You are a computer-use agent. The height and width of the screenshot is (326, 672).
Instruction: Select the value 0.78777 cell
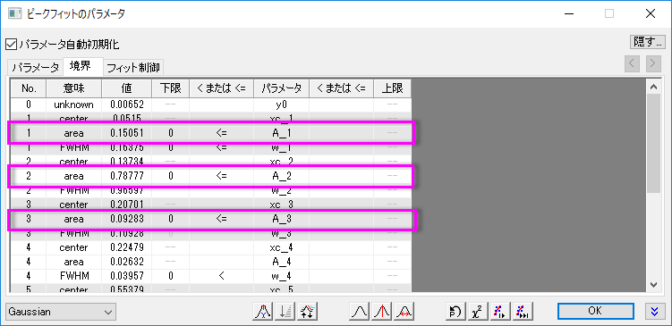pos(127,176)
